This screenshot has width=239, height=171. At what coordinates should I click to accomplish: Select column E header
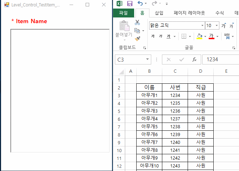pos(226,71)
